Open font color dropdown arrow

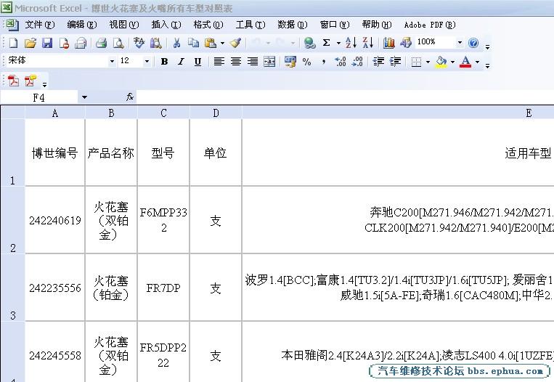coord(477,62)
